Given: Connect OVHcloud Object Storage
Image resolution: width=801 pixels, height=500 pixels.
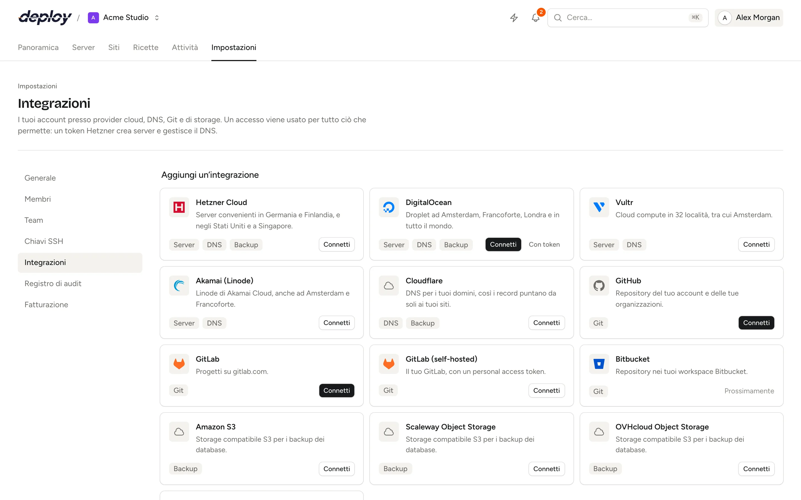Looking at the screenshot, I should click(x=756, y=469).
